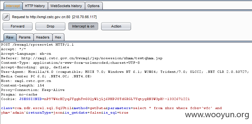Screen dimensions: 252x124
Task: Click the Forward button
Action: pos(18,26)
